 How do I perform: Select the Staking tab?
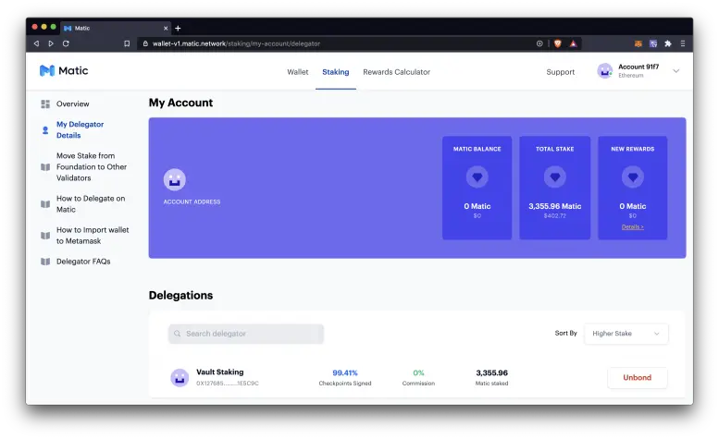(x=336, y=72)
